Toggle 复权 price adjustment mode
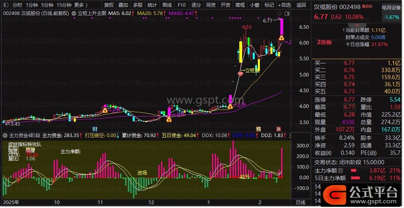This screenshot has height=208, width=404. point(109,5)
